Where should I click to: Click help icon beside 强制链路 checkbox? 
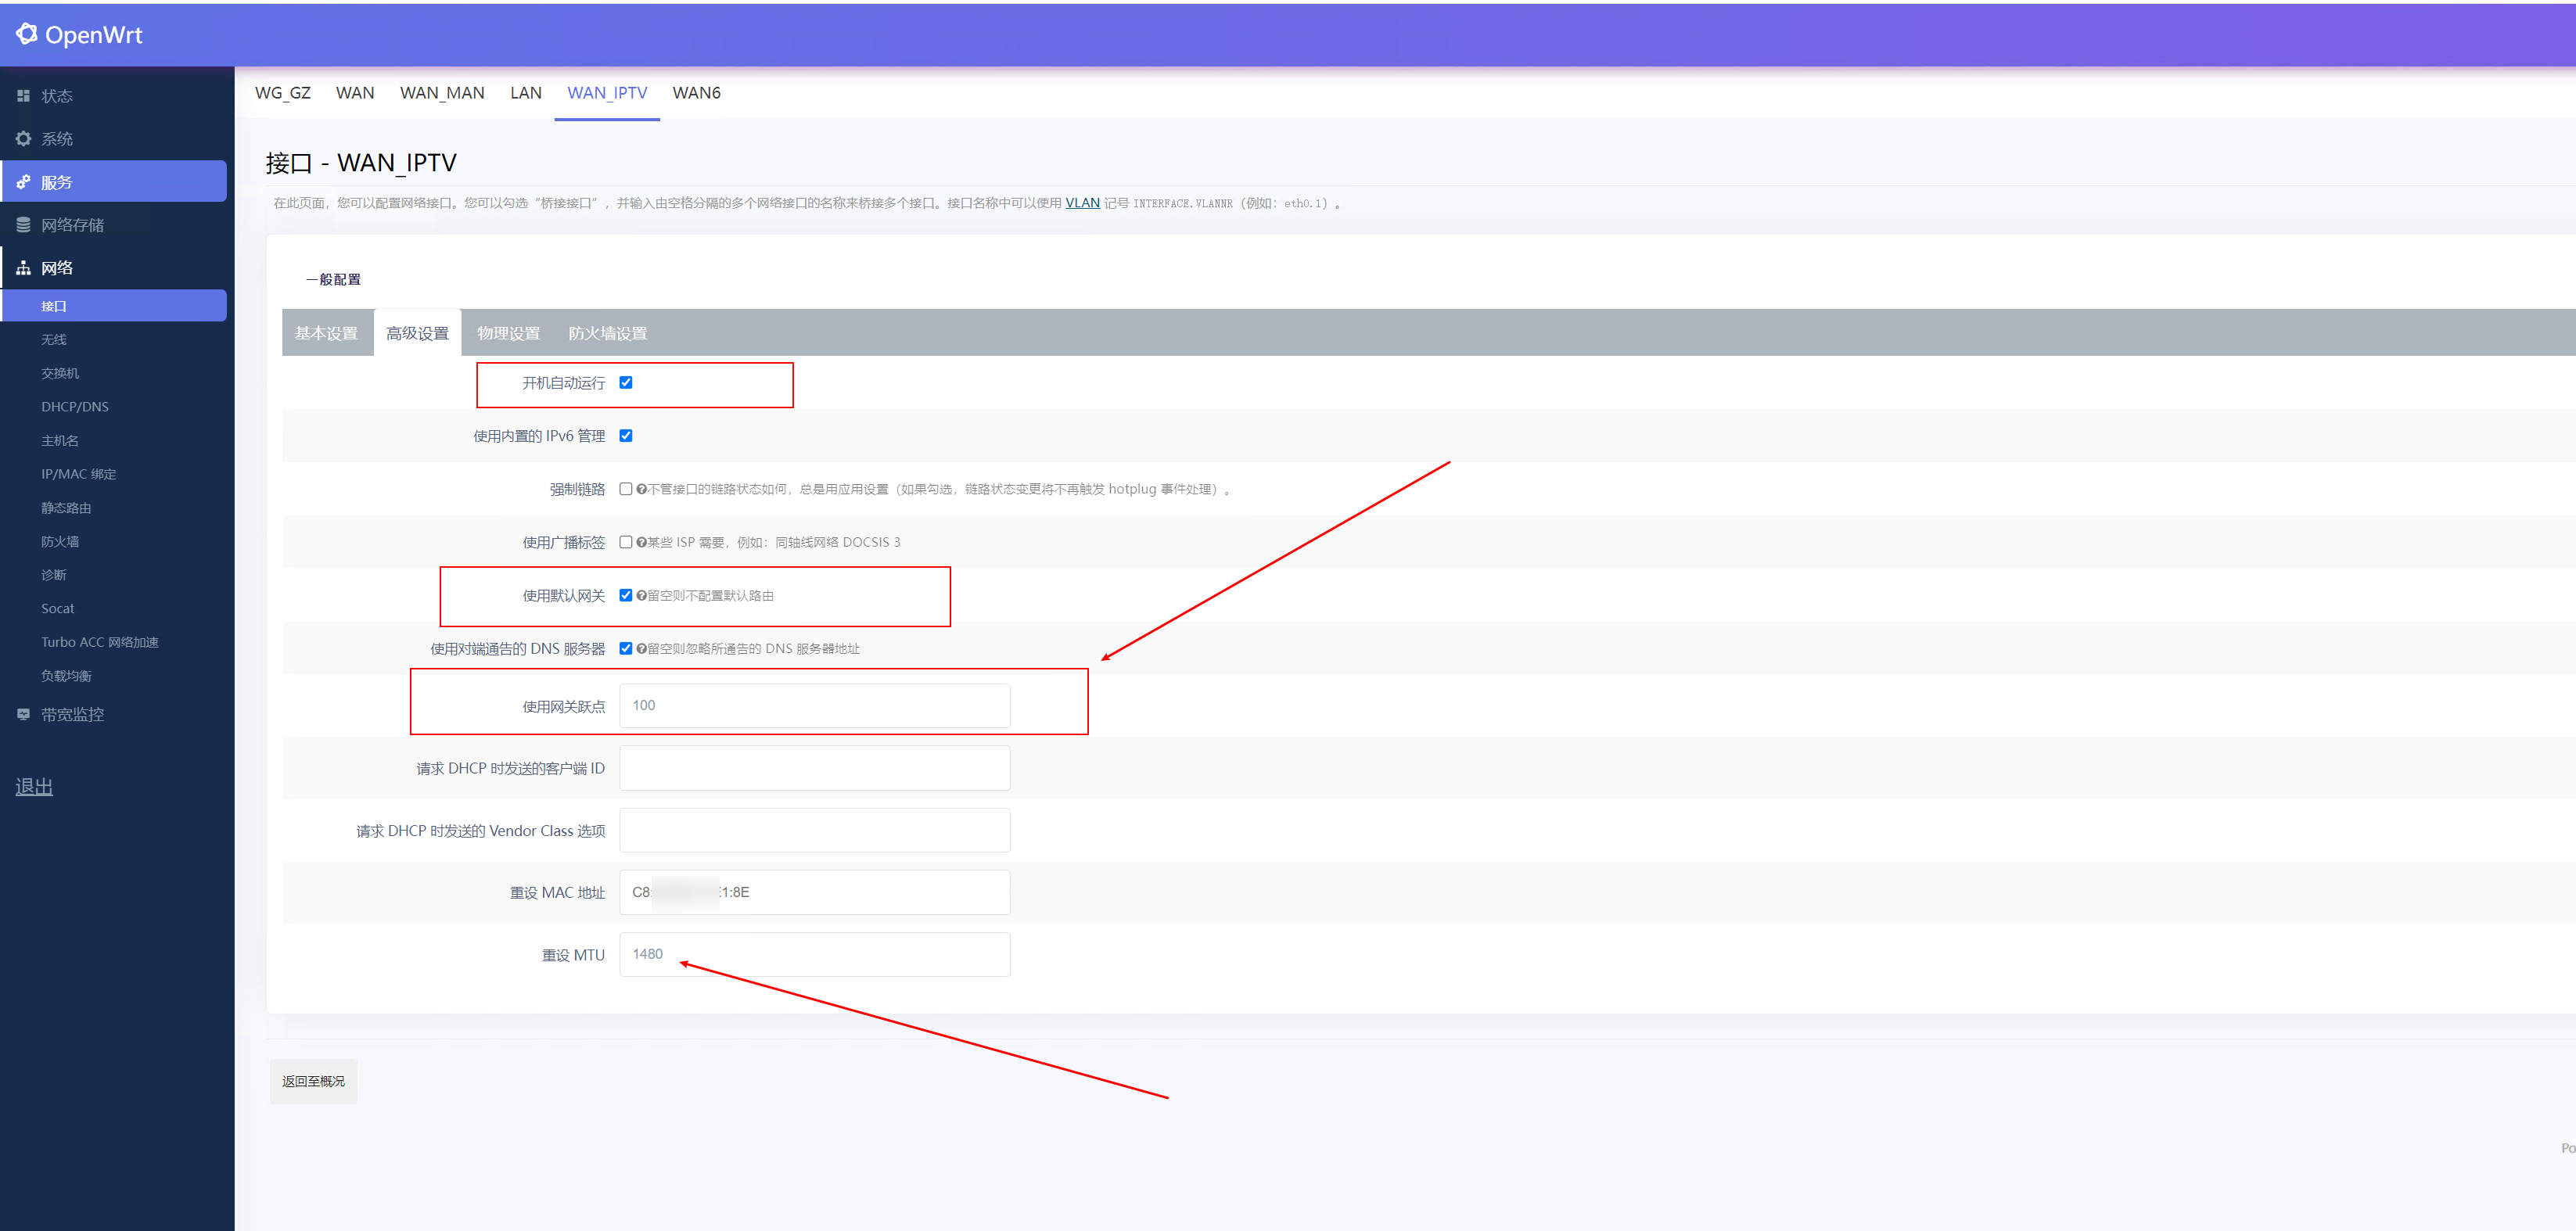point(641,489)
